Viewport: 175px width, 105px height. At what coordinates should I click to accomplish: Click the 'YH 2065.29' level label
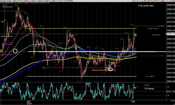point(161,26)
